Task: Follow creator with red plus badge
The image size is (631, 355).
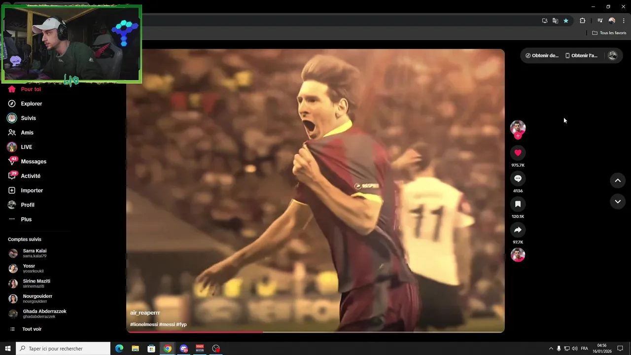Action: click(x=518, y=136)
